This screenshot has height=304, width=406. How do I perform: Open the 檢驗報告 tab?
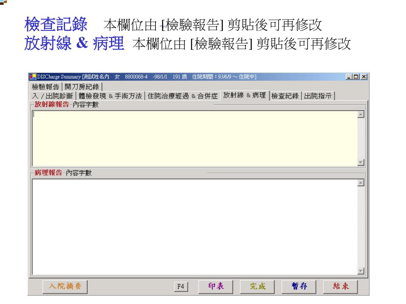click(x=46, y=87)
